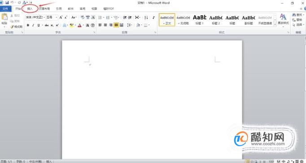Click the Undo arrow icon
The image size is (306, 163).
point(12,3)
